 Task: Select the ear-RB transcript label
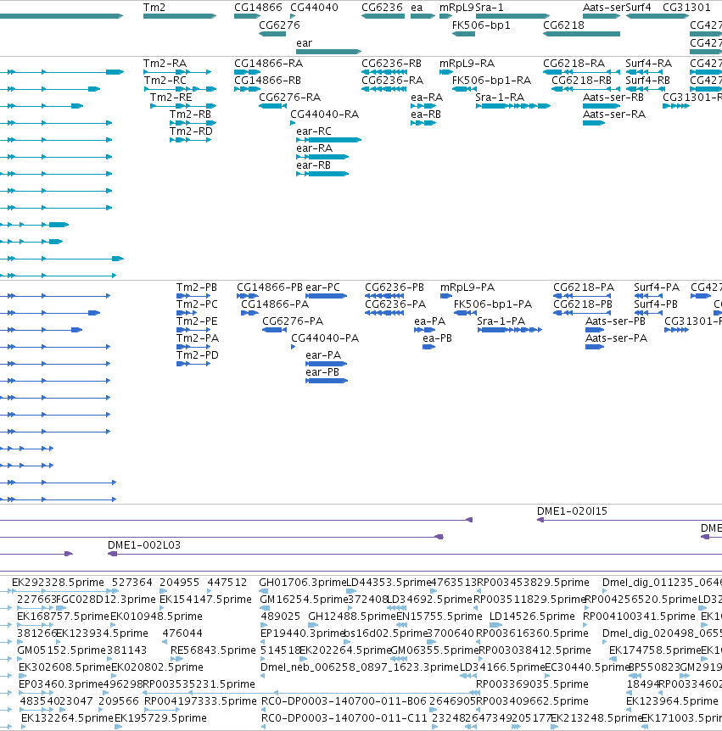point(313,165)
